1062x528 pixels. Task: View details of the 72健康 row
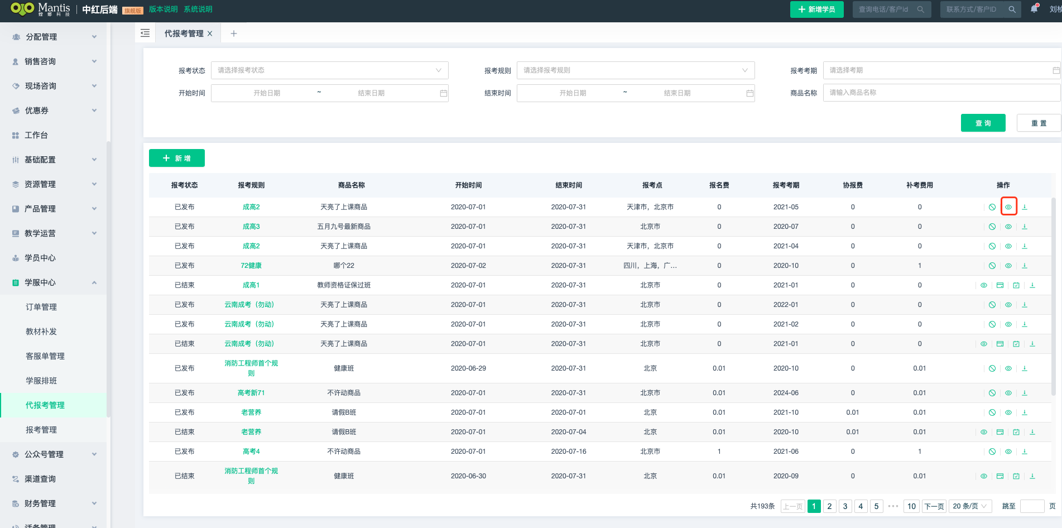[1008, 266]
